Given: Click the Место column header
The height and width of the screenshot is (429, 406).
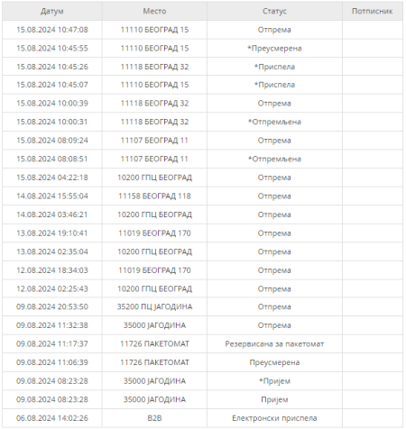Looking at the screenshot, I should [x=154, y=11].
